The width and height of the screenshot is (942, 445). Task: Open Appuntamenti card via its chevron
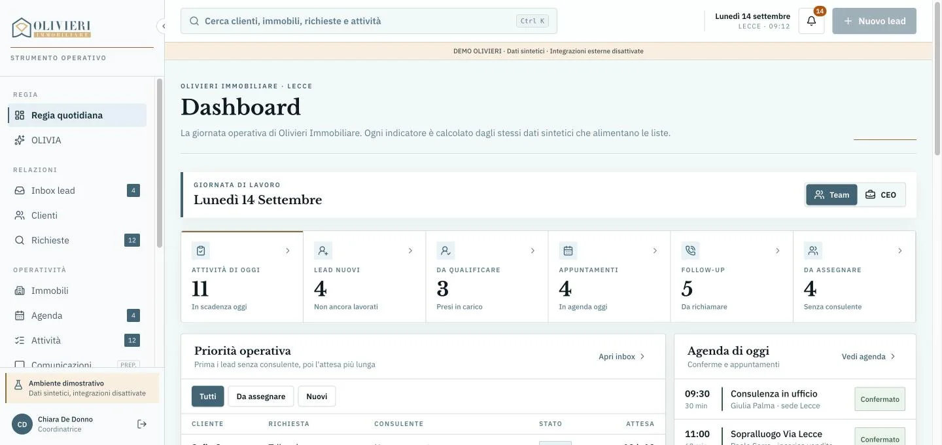[x=655, y=251]
